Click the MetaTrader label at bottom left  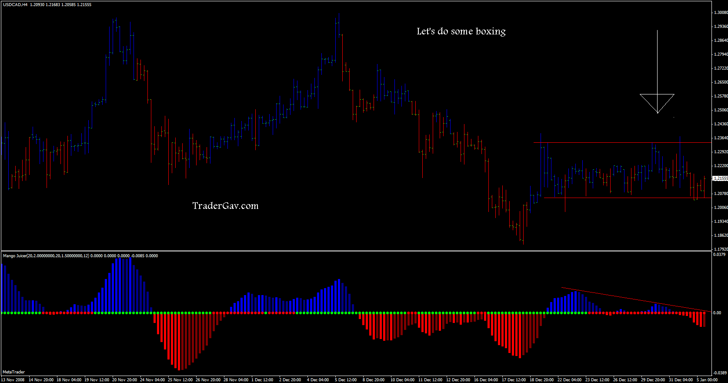(x=13, y=372)
